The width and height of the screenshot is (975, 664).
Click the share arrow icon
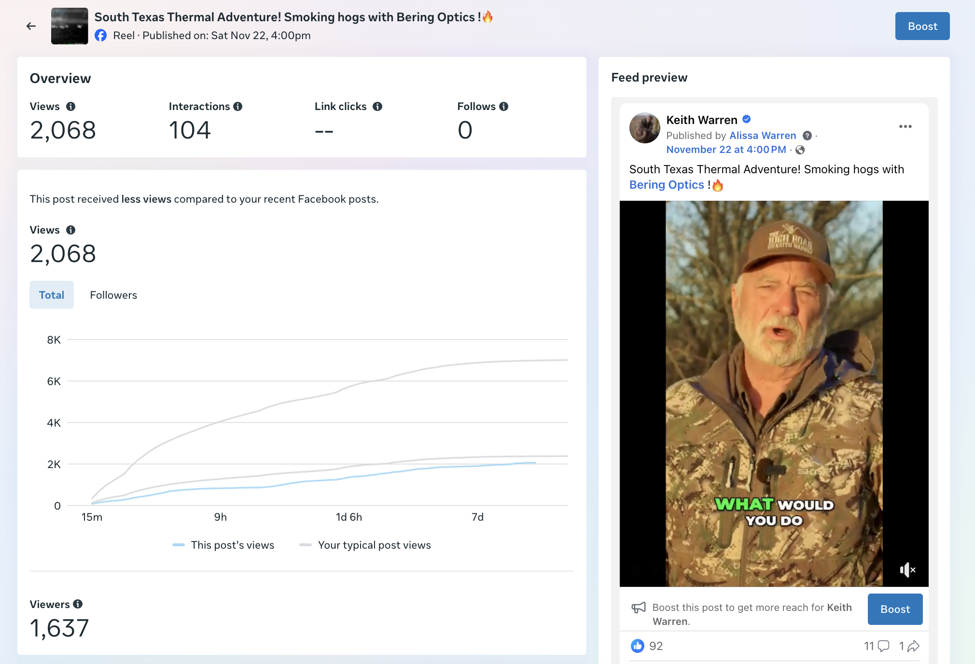point(913,646)
